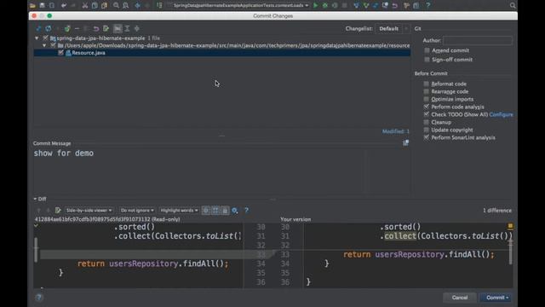Open the Commit button dropdown arrow
This screenshot has height=307, width=545.
coord(508,298)
